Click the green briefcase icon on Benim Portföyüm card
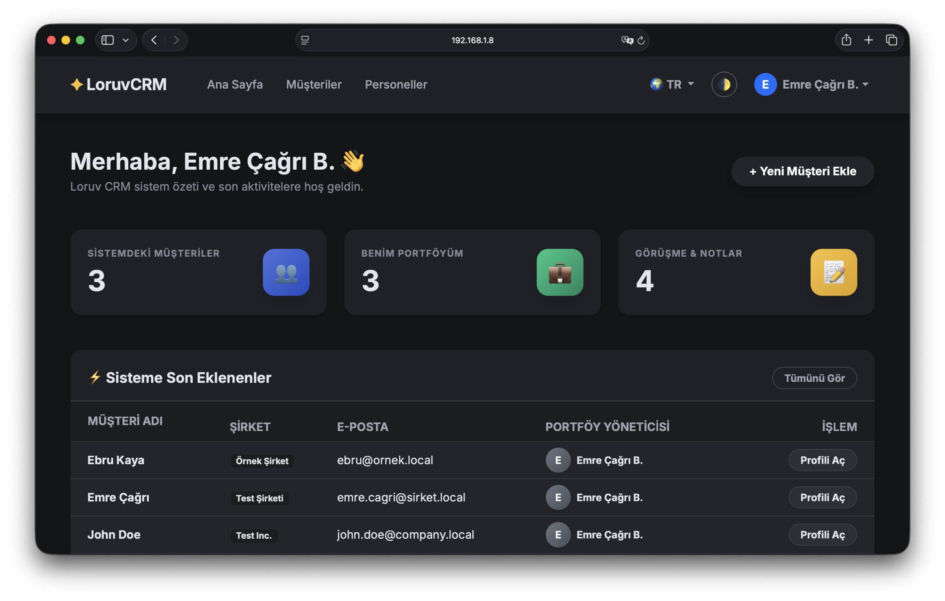 pos(560,272)
